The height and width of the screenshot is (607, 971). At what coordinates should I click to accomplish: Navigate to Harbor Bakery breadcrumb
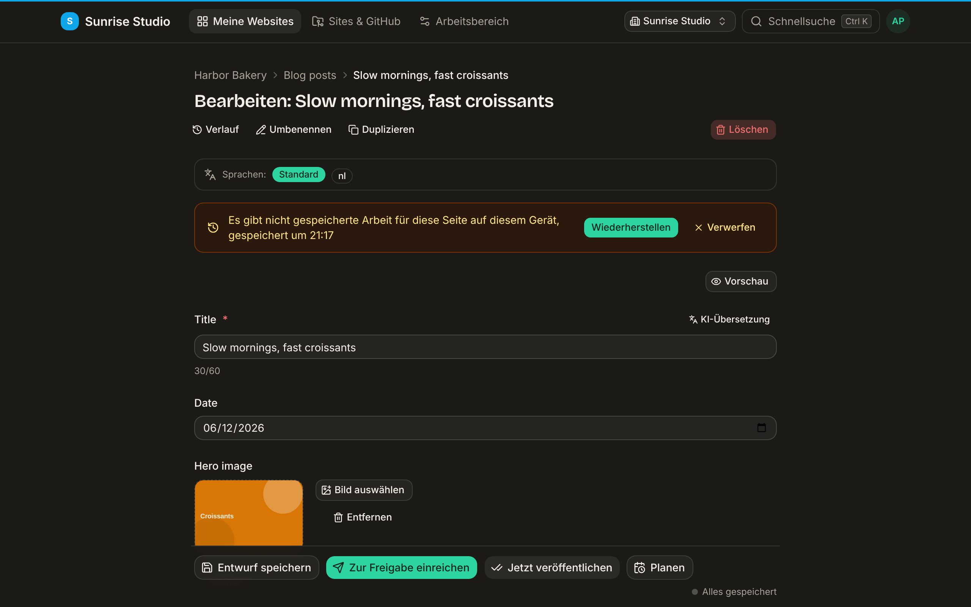point(230,75)
